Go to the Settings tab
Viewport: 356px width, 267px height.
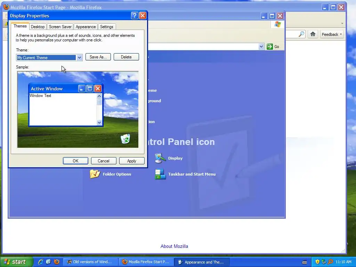pyautogui.click(x=106, y=27)
